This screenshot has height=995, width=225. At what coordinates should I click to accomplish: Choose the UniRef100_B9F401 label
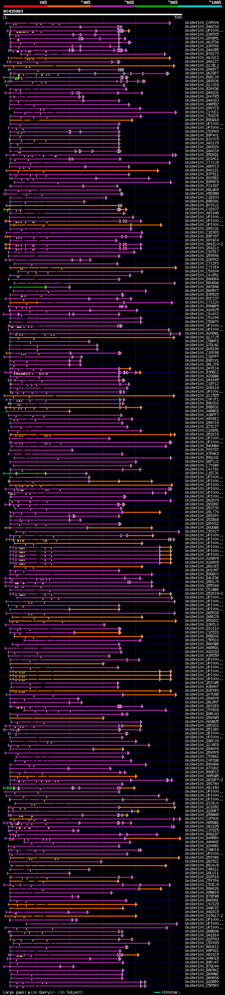(202, 135)
